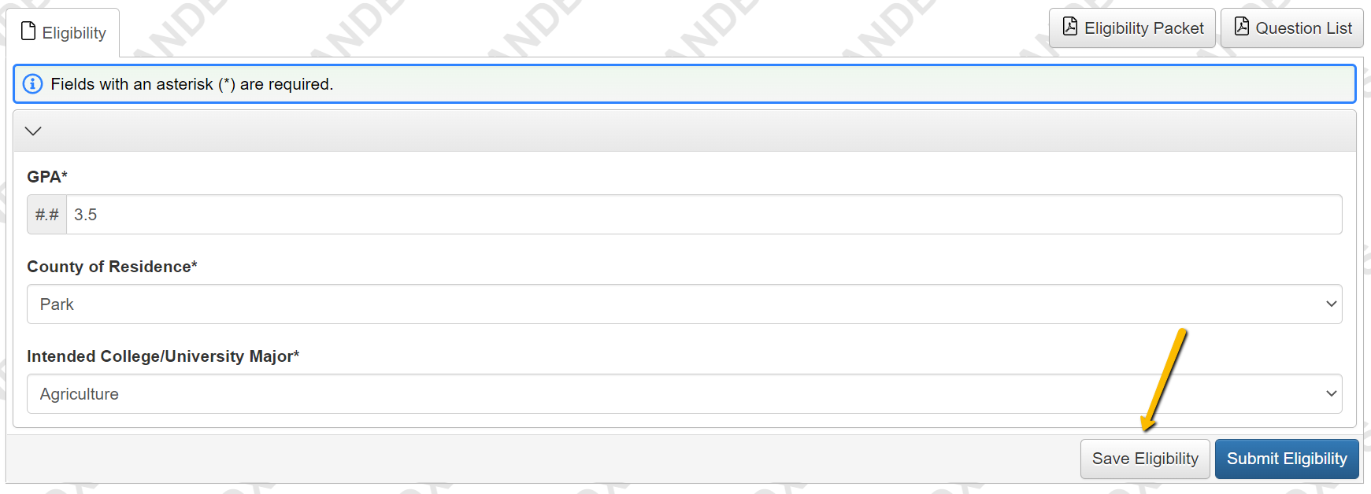Open the Eligibility tab

point(63,32)
